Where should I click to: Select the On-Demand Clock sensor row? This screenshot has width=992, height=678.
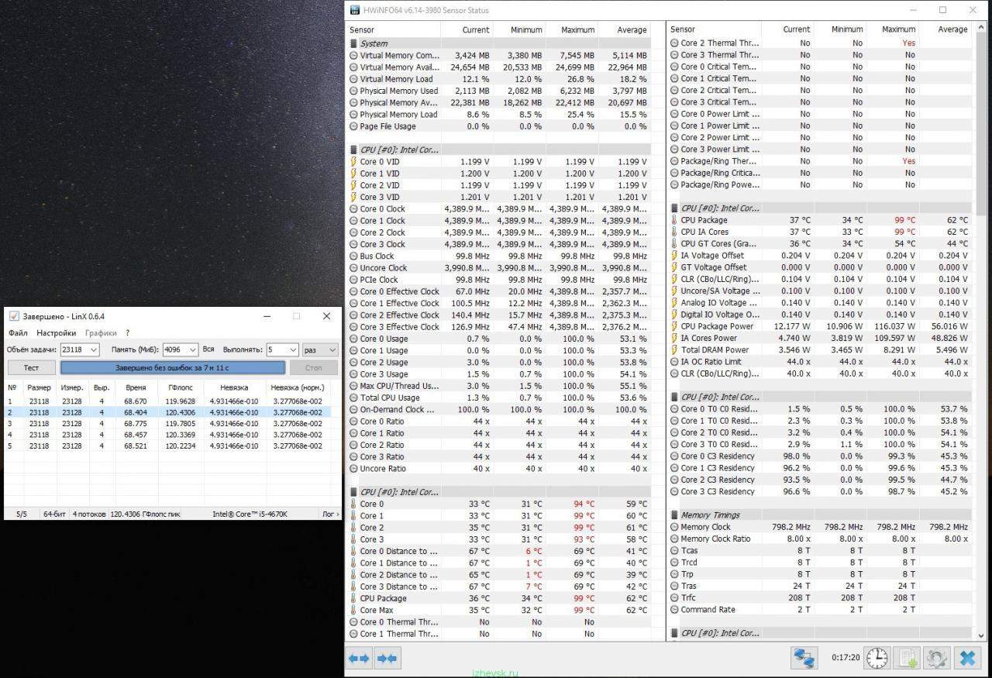499,410
